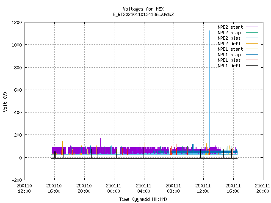Screen dimensions: 271x203
Task: Click the light blue NPD2 bias legend line
Action: coord(252,38)
